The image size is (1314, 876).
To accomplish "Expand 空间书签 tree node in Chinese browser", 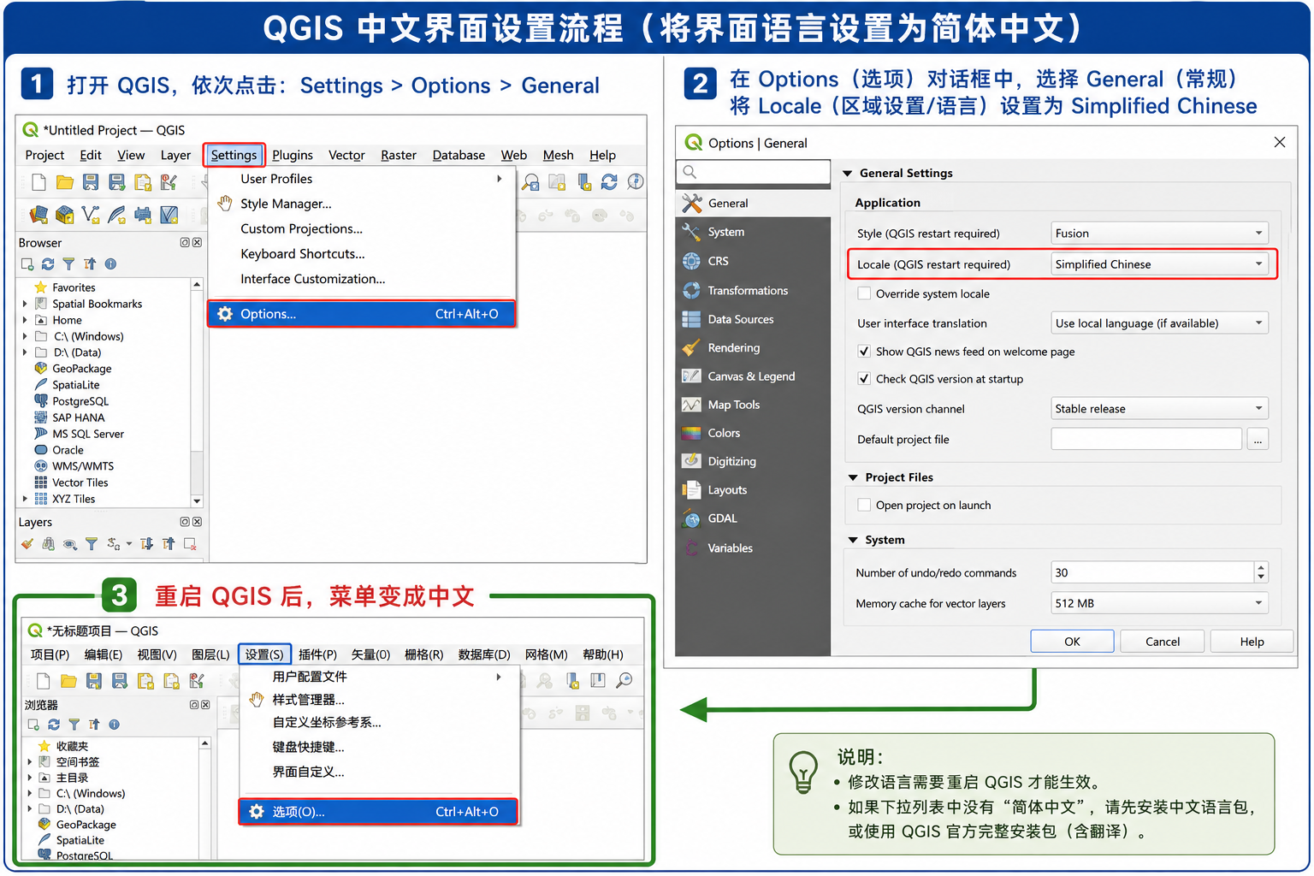I will coord(30,761).
